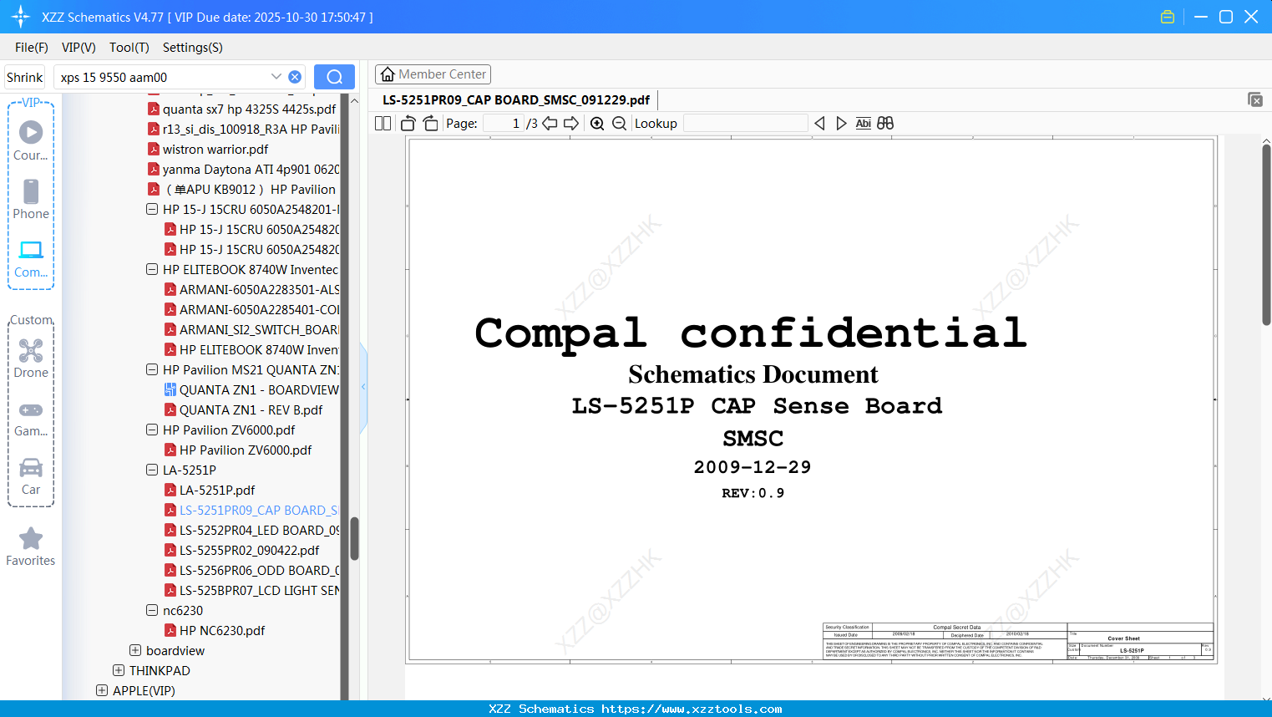1272x717 pixels.
Task: Click the binoculars search icon
Action: pos(885,124)
